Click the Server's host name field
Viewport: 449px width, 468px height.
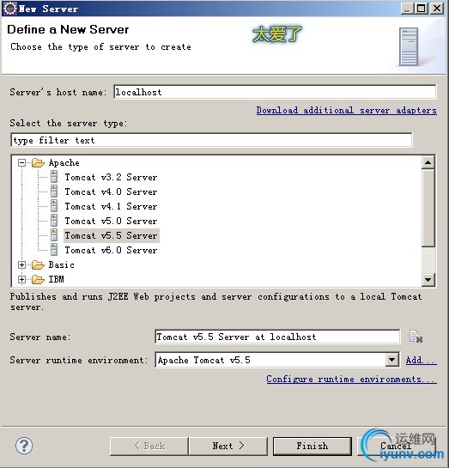[x=275, y=92]
